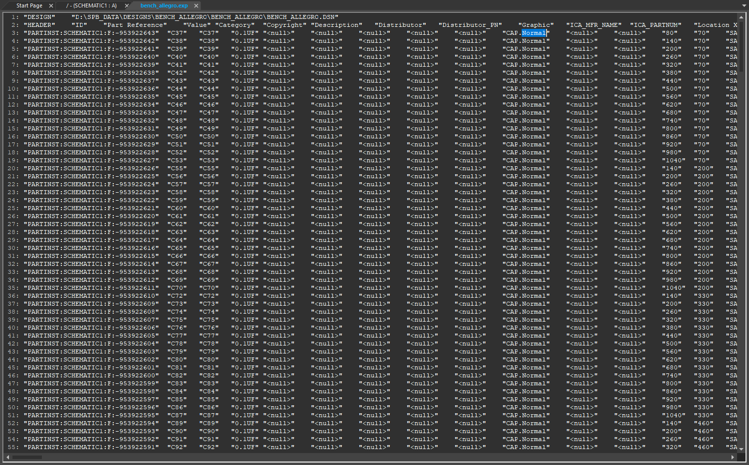Screen dimensions: 749x465
Task: Close the bench_allegro.exp tab
Action: [196, 6]
